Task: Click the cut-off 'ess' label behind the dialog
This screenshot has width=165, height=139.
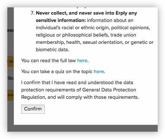Action: click(11, 30)
